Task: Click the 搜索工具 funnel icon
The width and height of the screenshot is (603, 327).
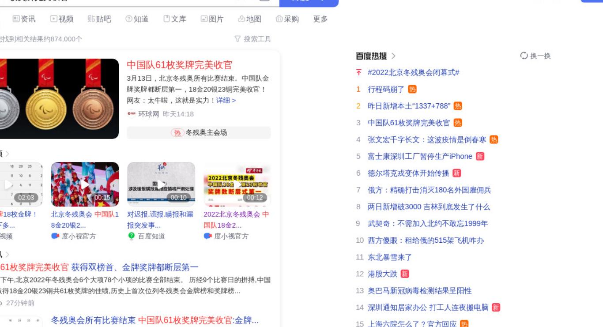Action: (237, 39)
